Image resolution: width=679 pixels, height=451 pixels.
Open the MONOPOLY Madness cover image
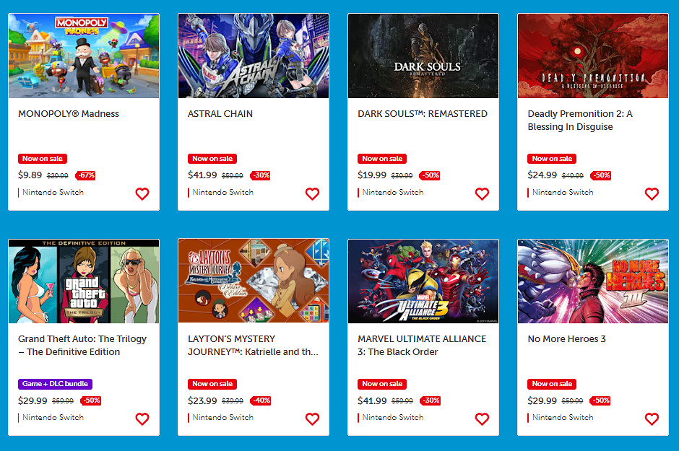(x=84, y=56)
